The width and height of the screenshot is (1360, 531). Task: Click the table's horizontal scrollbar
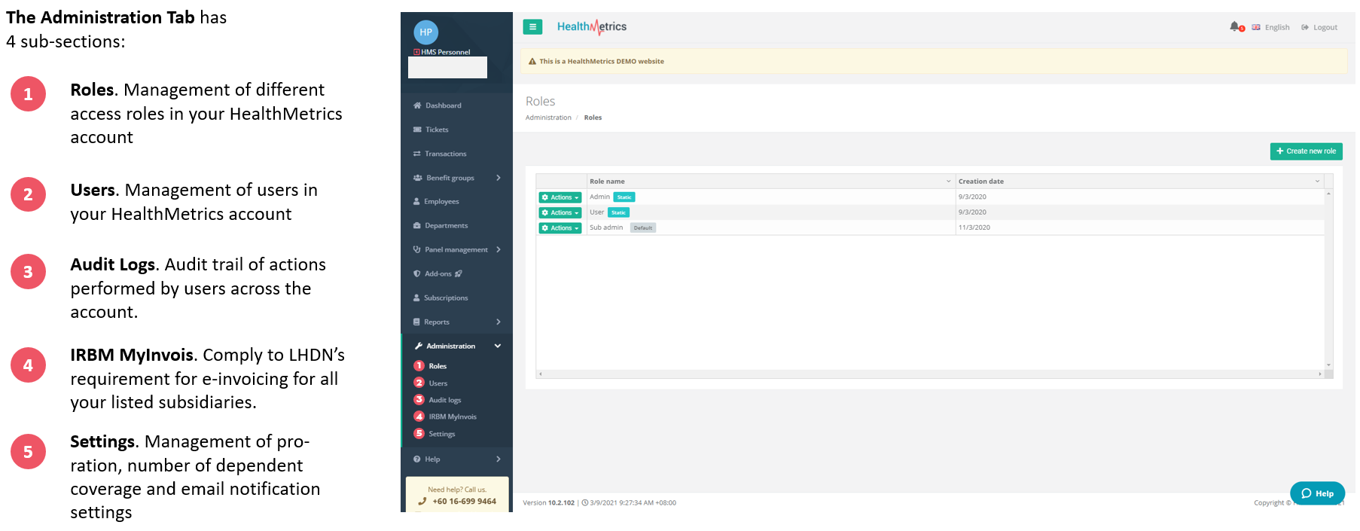929,374
